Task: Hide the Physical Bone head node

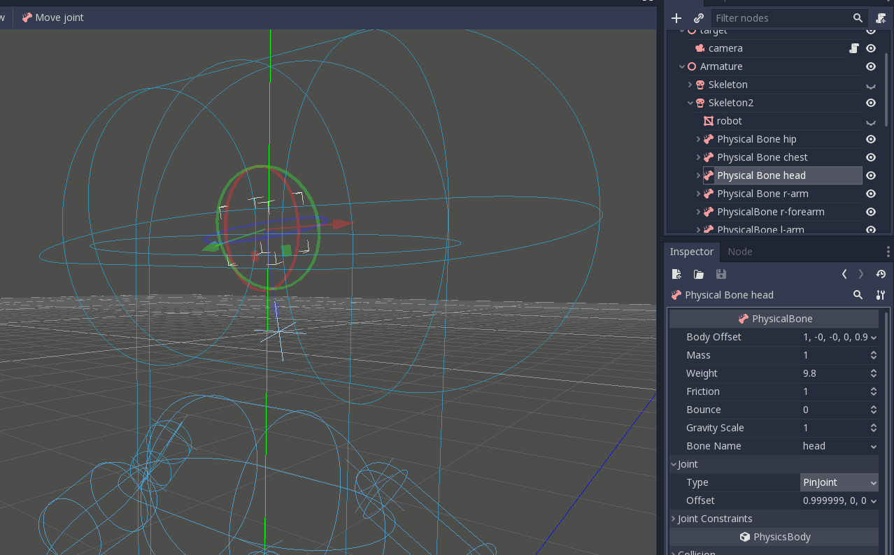Action: pyautogui.click(x=870, y=175)
